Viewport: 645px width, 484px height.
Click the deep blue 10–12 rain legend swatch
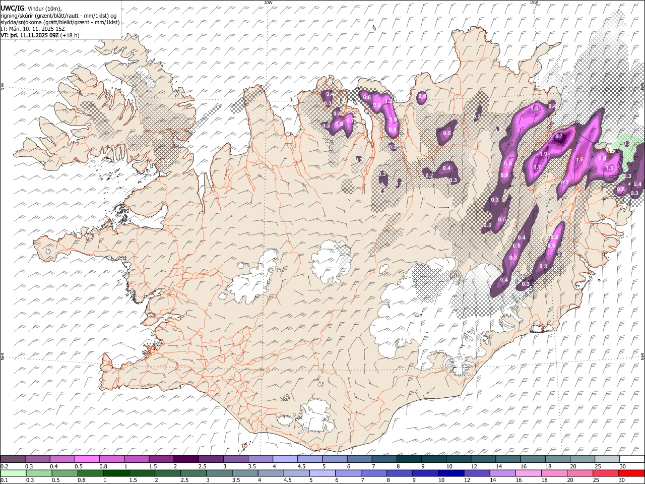pos(450,473)
